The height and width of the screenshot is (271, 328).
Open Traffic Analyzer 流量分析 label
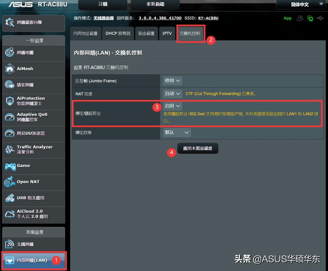pos(35,149)
